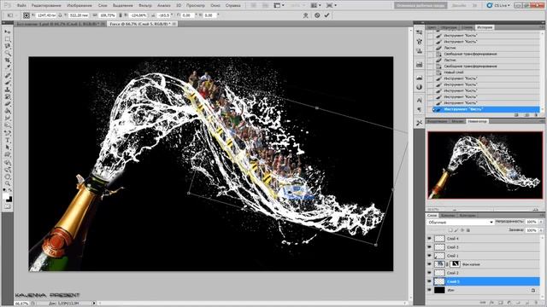This screenshot has height=307, width=547.
Task: Open the Редактирование menu
Action: click(46, 6)
